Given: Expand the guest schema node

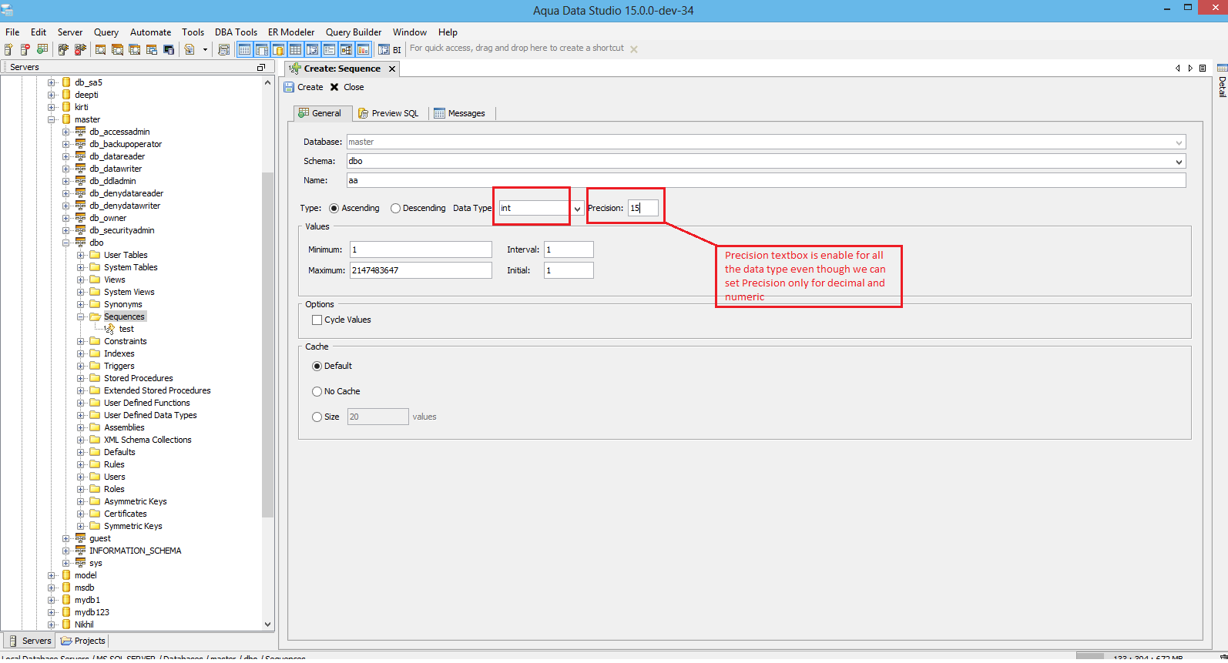Looking at the screenshot, I should pyautogui.click(x=66, y=538).
